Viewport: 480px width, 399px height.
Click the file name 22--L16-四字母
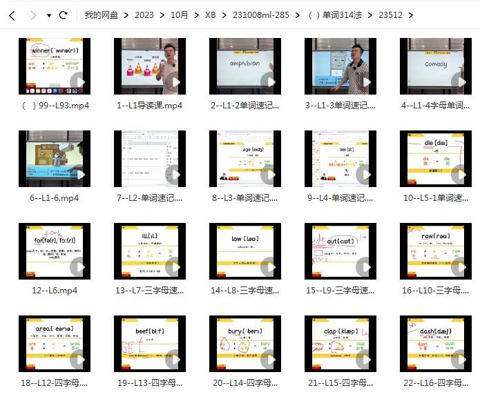pos(436,383)
